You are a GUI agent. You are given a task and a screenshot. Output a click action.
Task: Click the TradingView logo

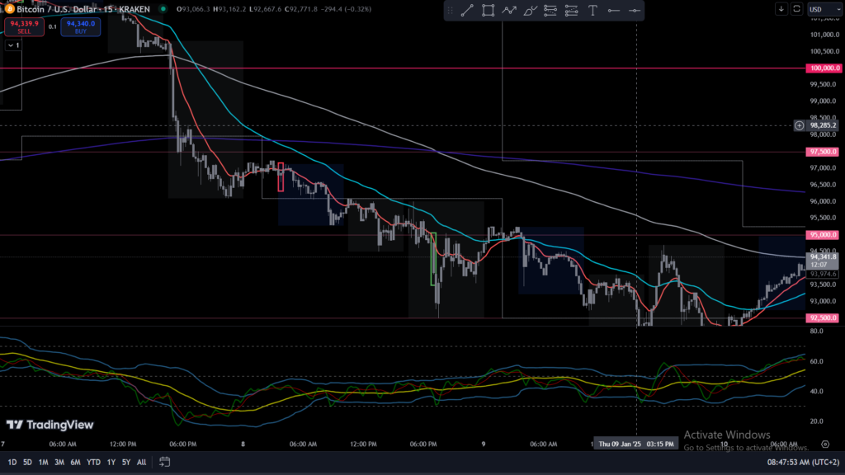49,425
